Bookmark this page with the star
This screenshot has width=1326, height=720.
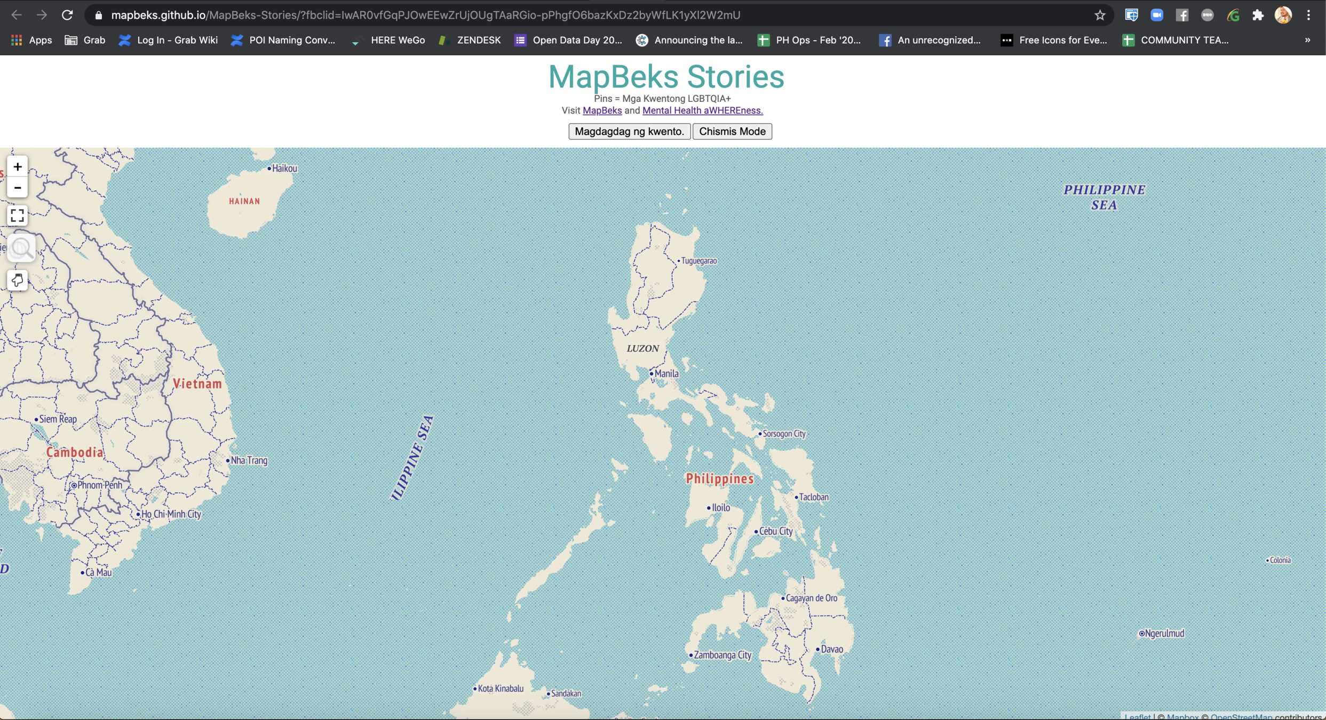click(x=1100, y=15)
